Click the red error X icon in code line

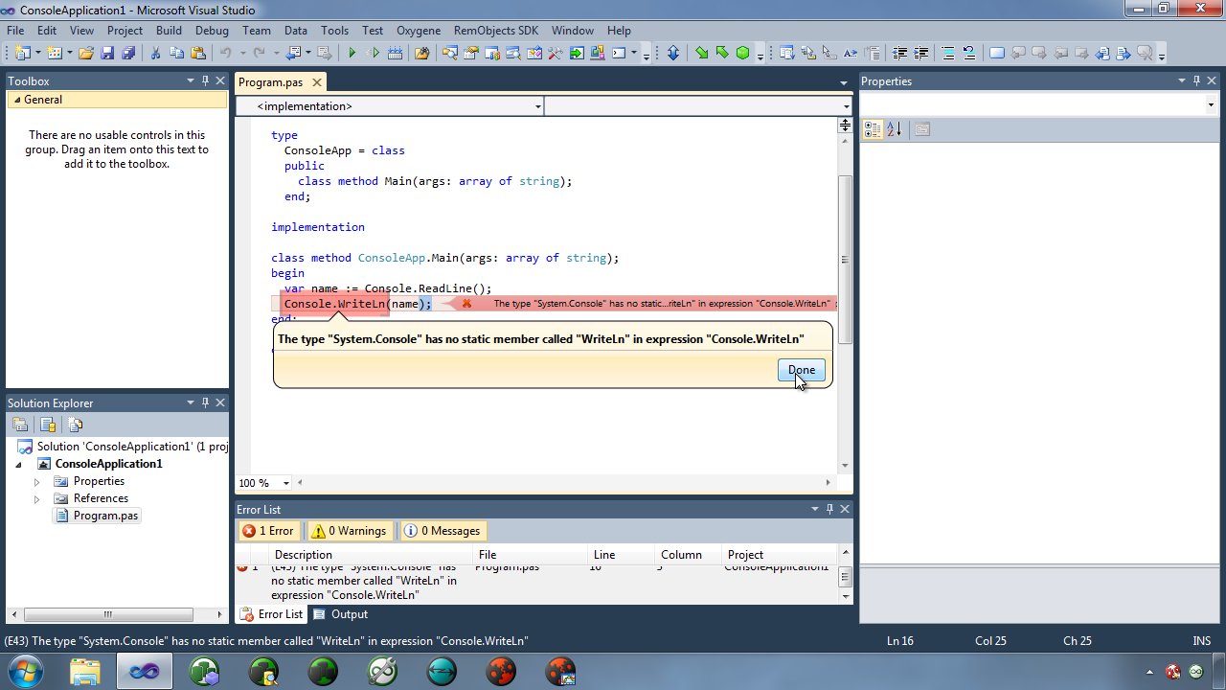point(466,304)
